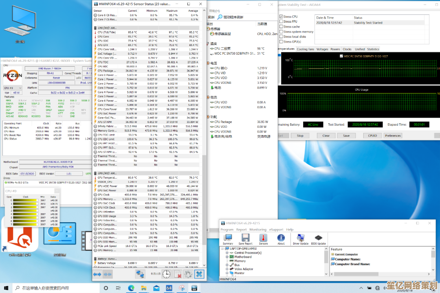440x293 pixels.
Task: Expand the Central Processor(s) tree node
Action: coord(227,253)
